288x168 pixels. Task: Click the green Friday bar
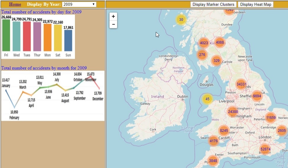click(6, 35)
